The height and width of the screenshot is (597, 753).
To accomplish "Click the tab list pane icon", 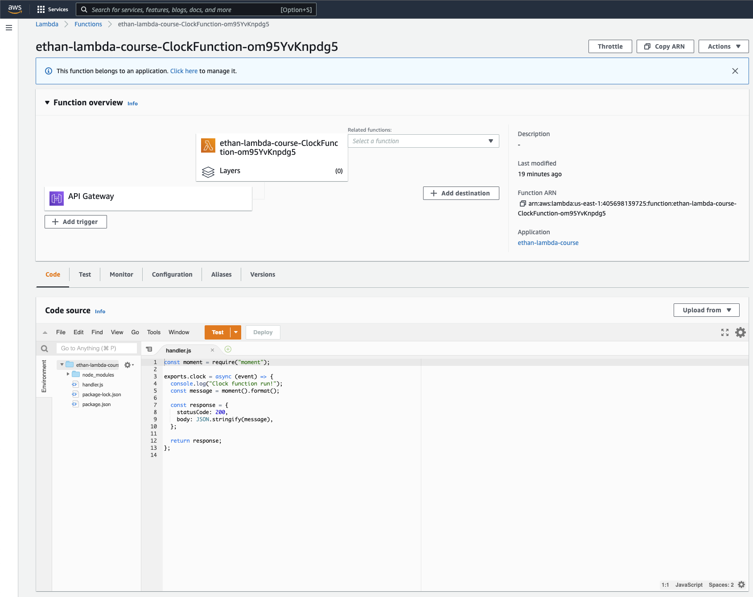I will point(149,349).
